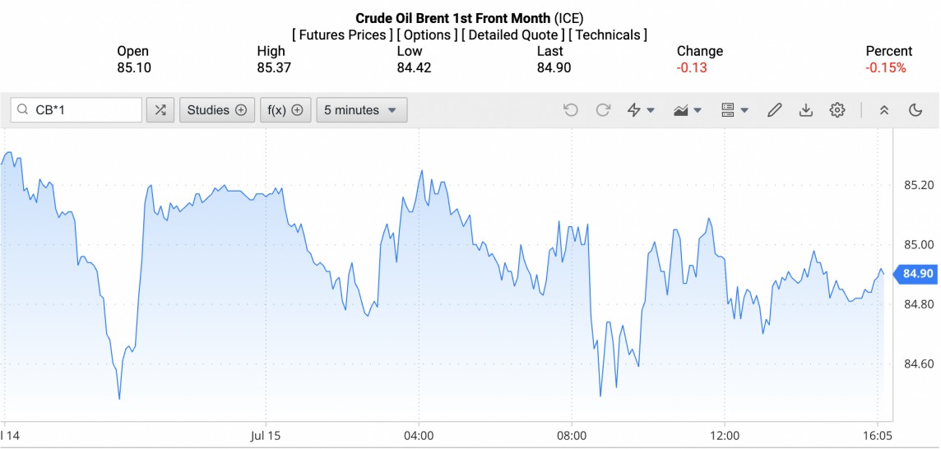Screen dimensions: 941x449
Task: Click the symbol compare shuffle icon
Action: click(x=160, y=110)
